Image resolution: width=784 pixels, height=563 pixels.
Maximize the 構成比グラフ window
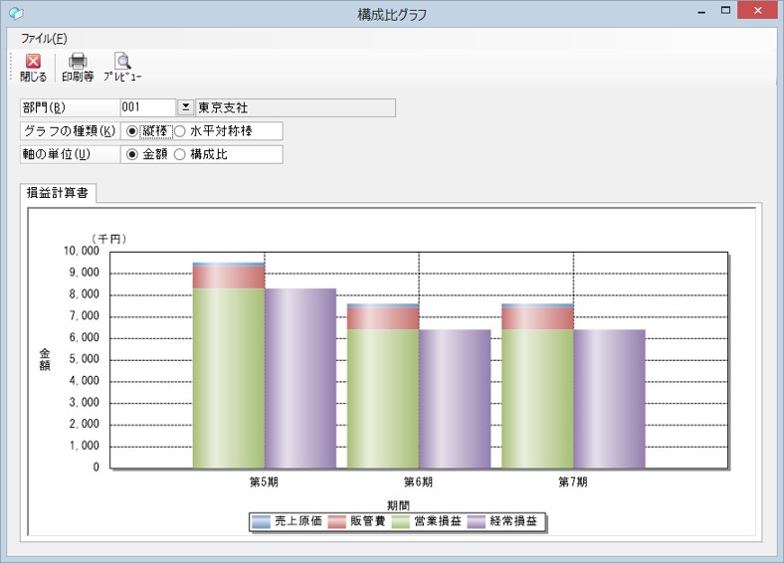[x=725, y=10]
